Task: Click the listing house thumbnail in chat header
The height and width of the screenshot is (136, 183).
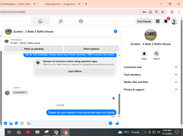Action: (x=8, y=31)
